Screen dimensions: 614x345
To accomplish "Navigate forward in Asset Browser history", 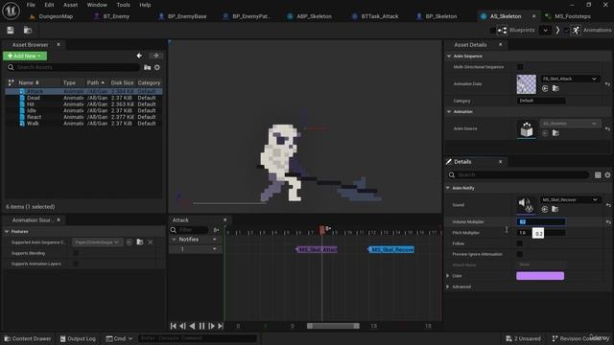I will 155,56.
